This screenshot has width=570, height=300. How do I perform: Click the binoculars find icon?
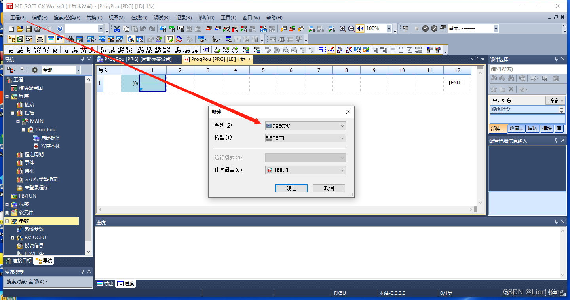tap(71, 39)
